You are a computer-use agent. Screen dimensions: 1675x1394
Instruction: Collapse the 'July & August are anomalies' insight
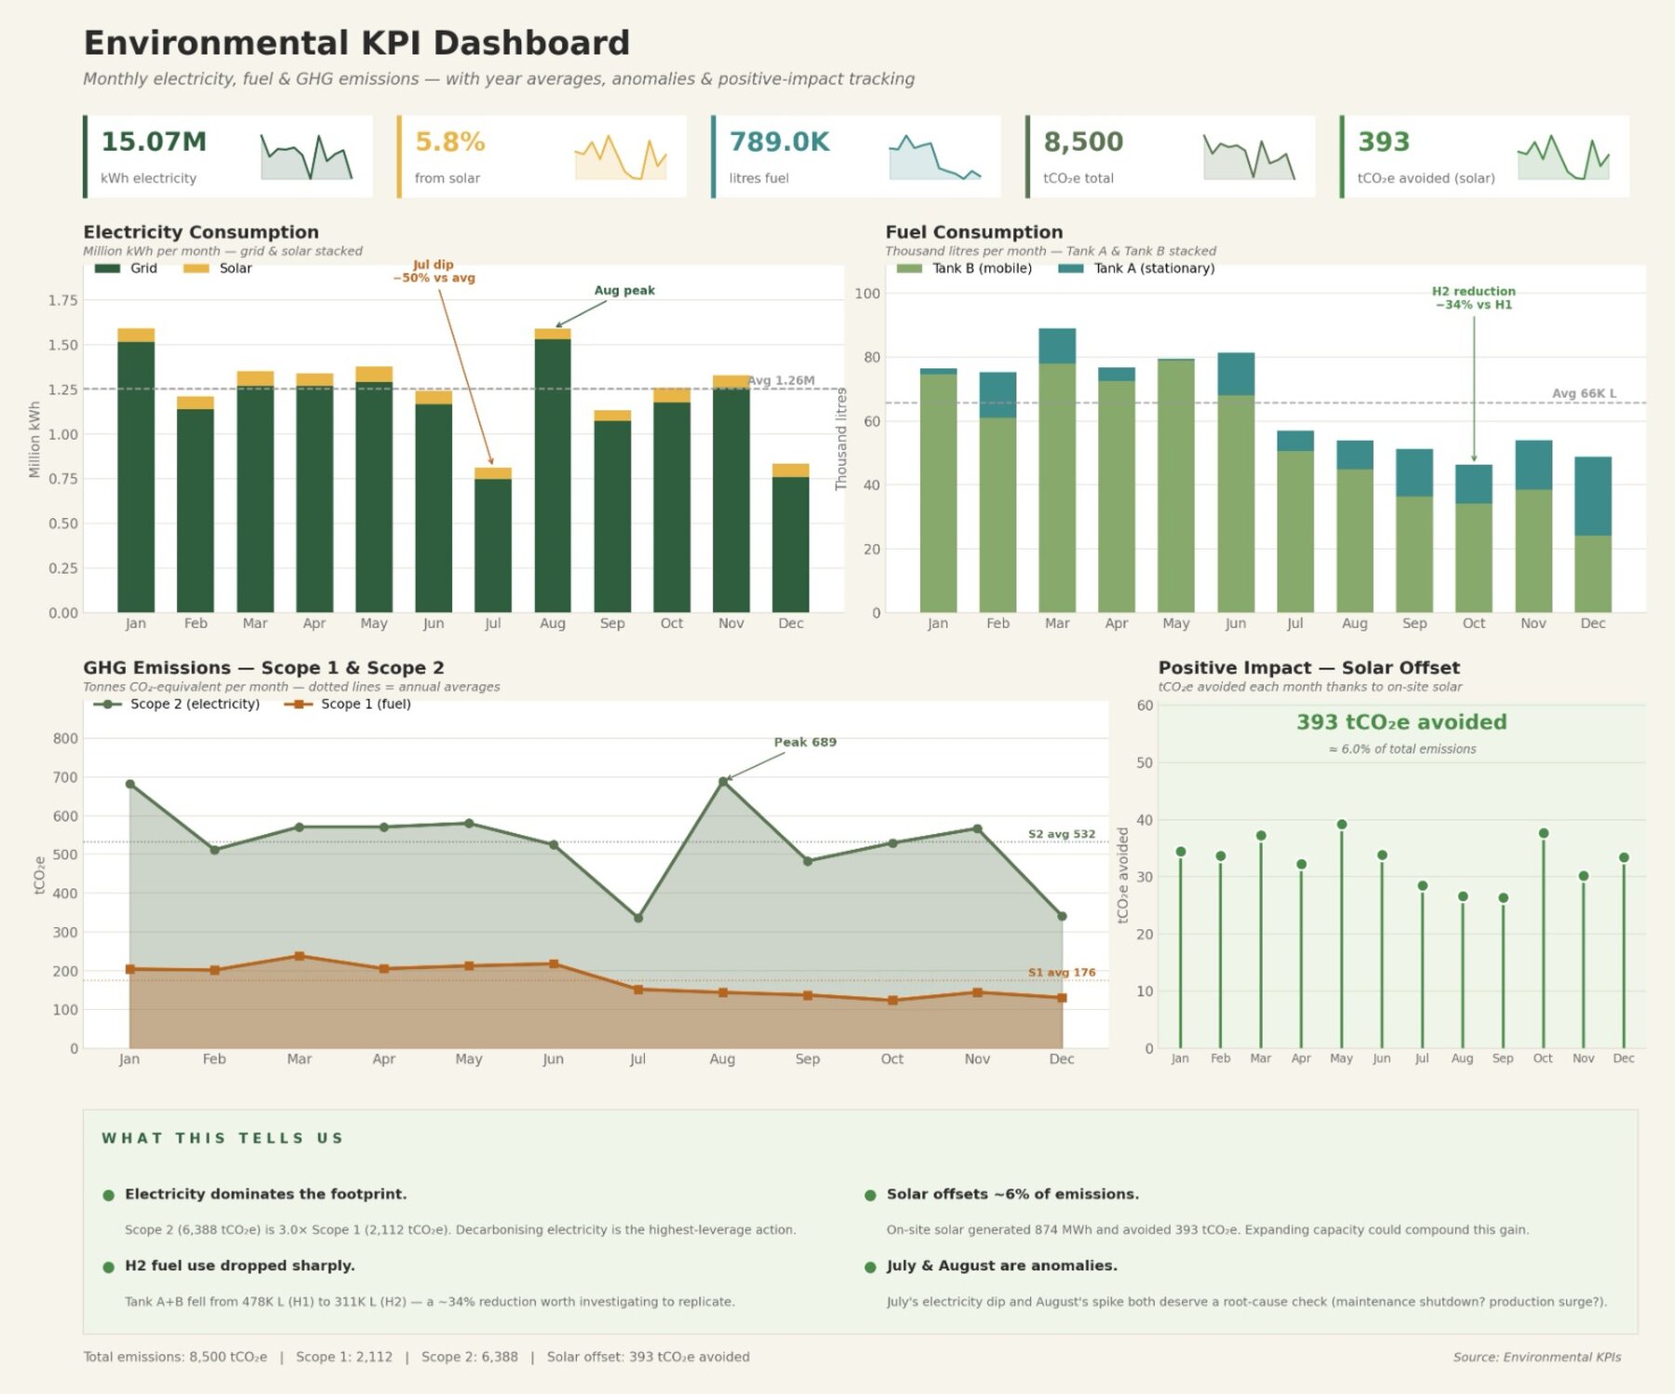click(x=1004, y=1265)
